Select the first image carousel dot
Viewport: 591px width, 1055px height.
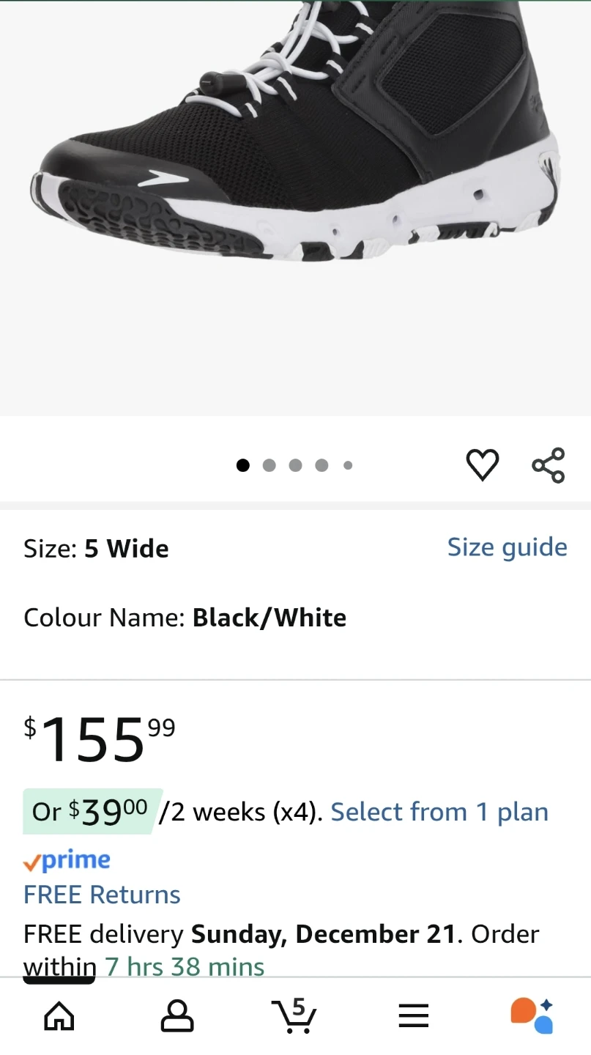pos(243,465)
